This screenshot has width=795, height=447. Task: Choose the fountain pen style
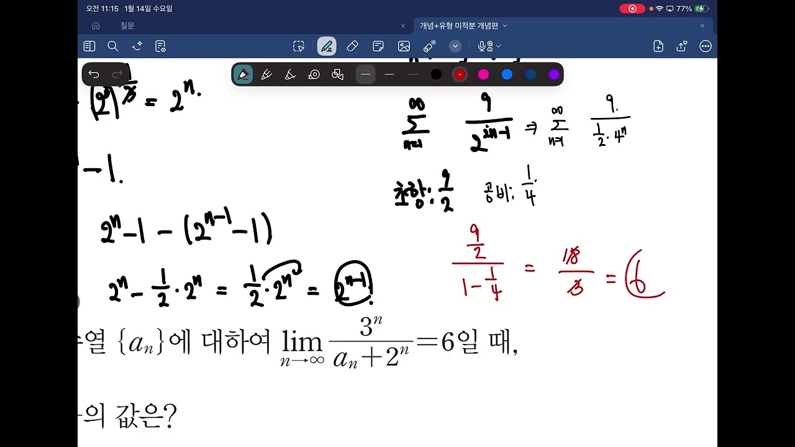243,74
